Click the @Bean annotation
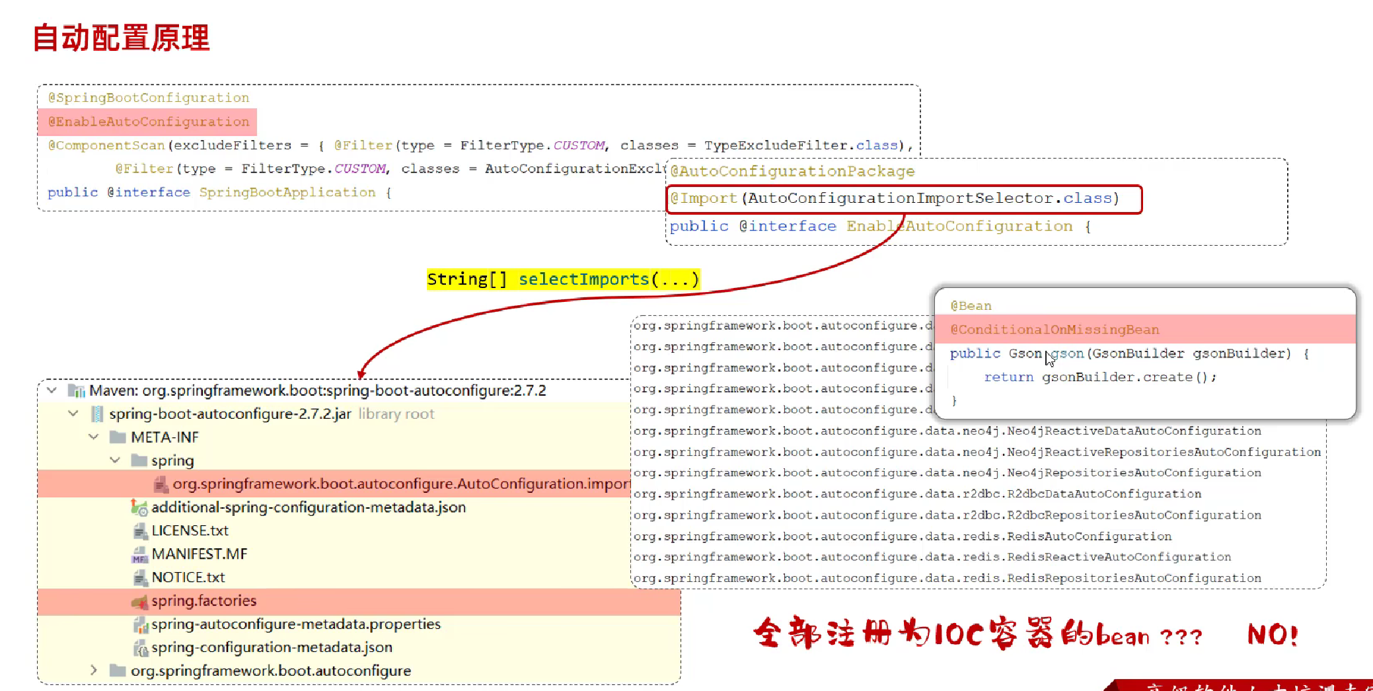The height and width of the screenshot is (691, 1373). click(971, 306)
